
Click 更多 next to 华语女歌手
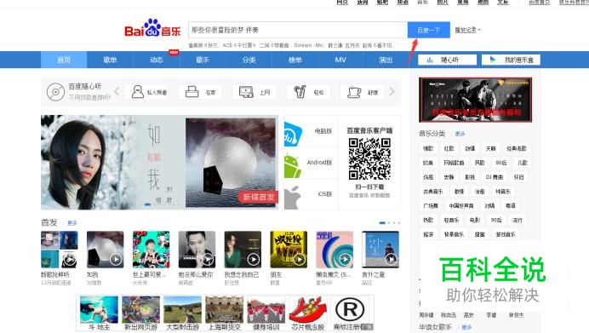(x=466, y=327)
